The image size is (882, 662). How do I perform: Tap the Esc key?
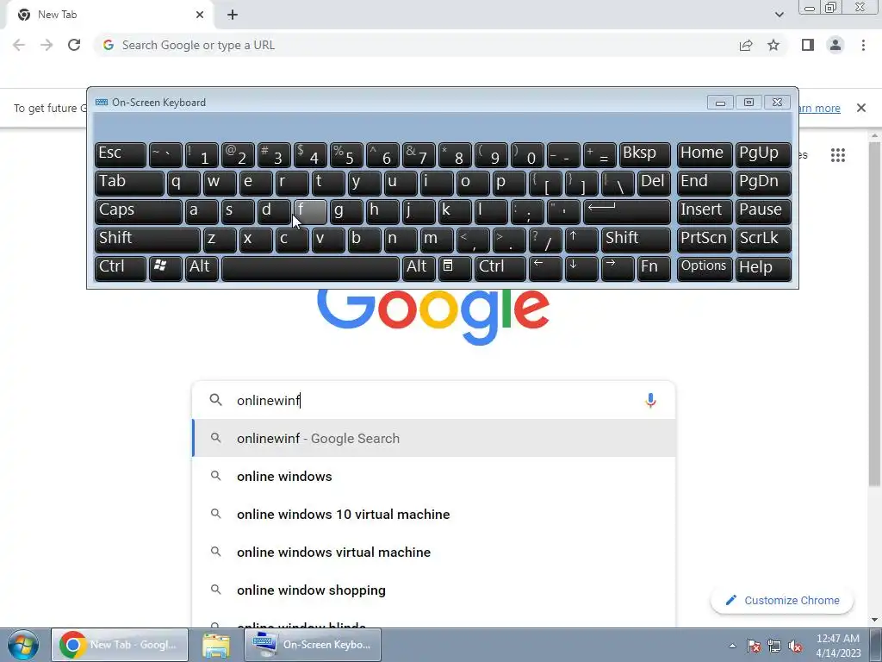[121, 154]
